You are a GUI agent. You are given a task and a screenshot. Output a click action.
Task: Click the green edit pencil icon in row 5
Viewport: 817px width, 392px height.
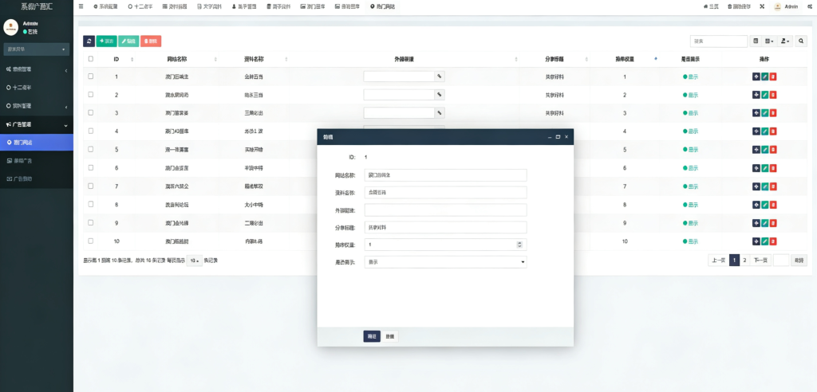(764, 150)
